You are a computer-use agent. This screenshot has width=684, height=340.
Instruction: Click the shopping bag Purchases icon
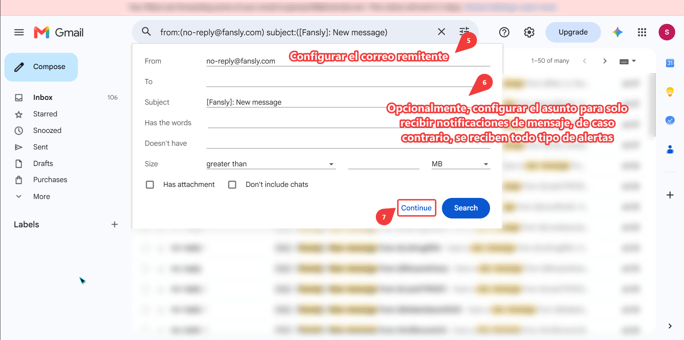pos(19,180)
